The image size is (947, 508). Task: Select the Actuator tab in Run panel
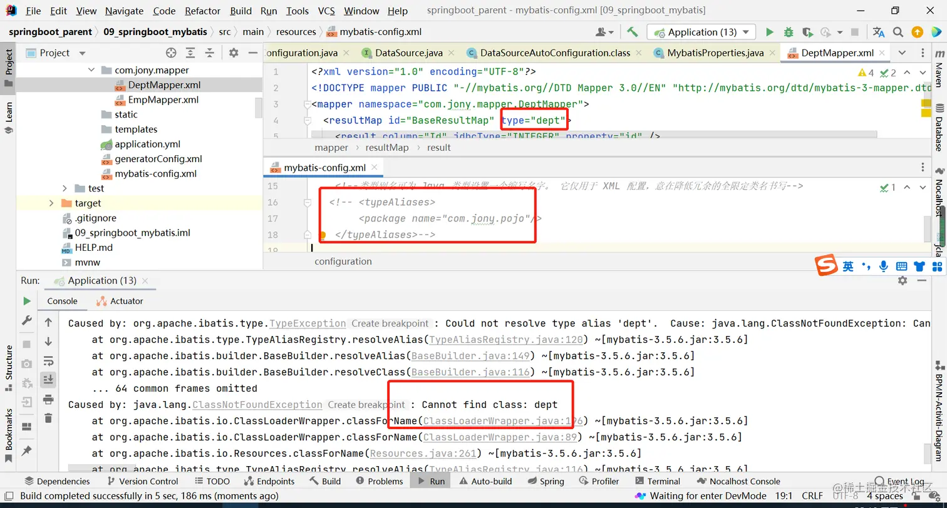click(120, 301)
